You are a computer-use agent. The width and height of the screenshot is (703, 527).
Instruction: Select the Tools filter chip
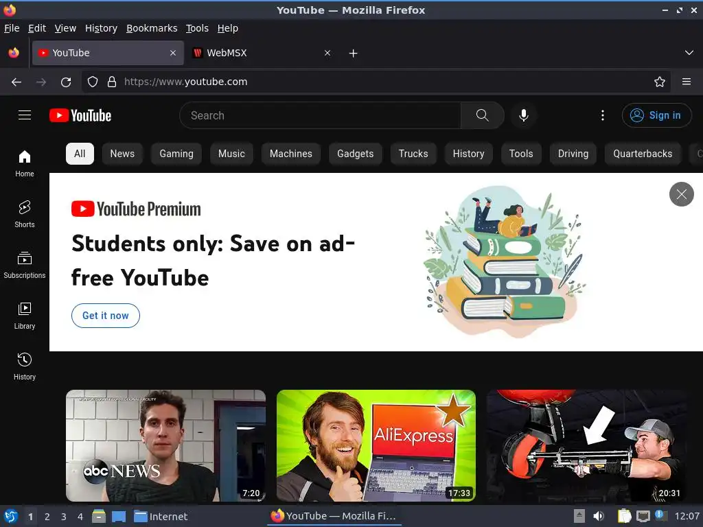pos(521,154)
